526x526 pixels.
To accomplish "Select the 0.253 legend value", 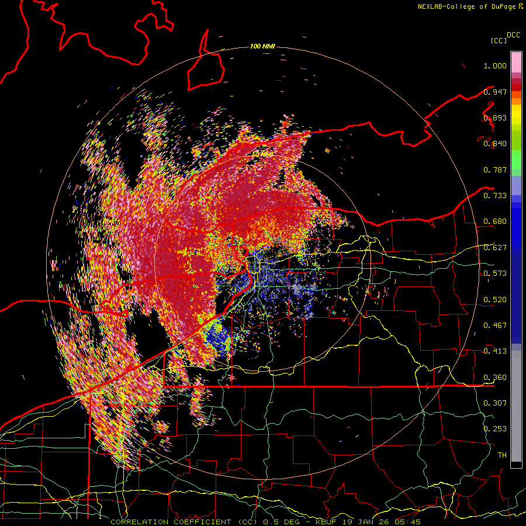I will [495, 429].
